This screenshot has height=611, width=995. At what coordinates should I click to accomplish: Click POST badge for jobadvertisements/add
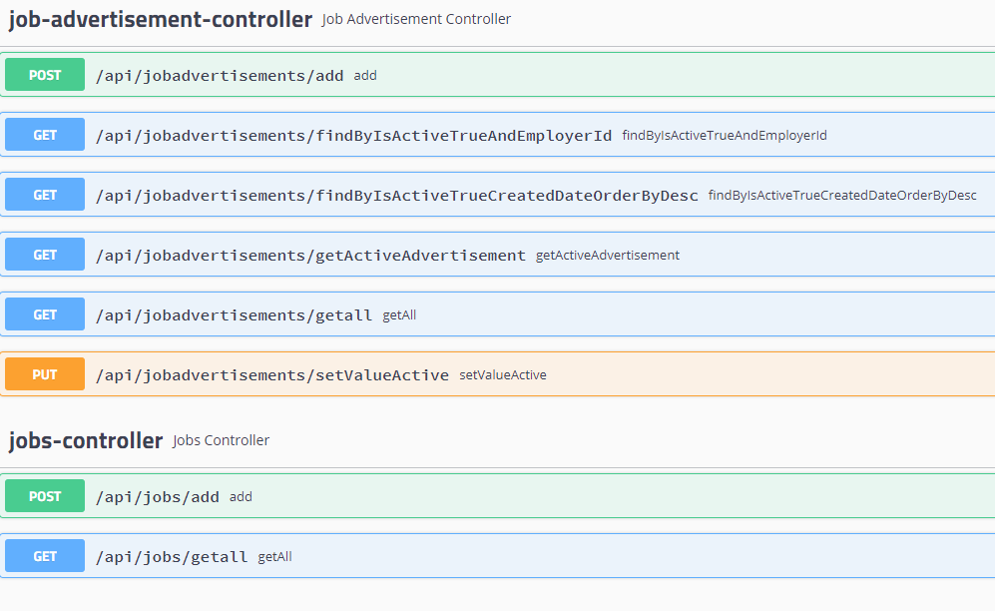[45, 75]
